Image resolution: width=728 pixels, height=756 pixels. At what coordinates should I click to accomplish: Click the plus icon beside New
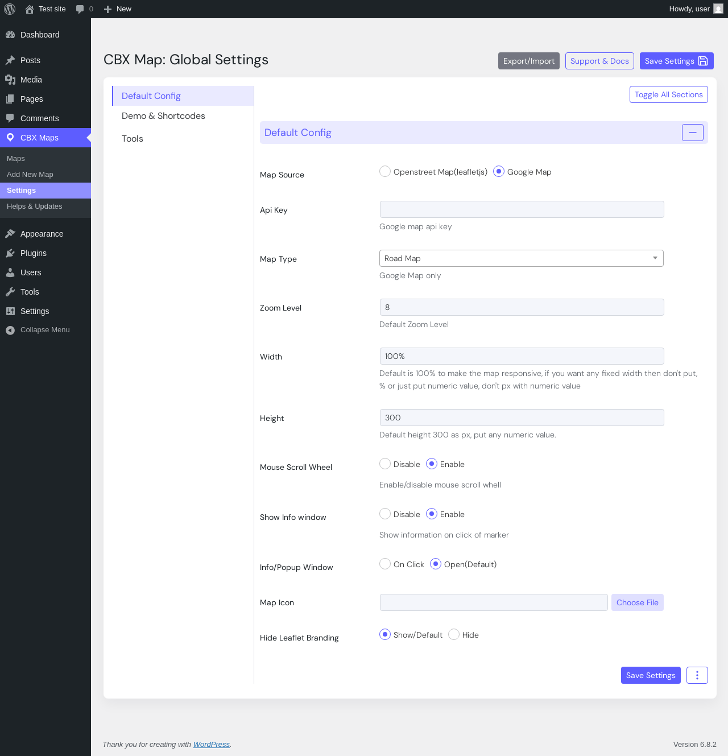click(107, 9)
